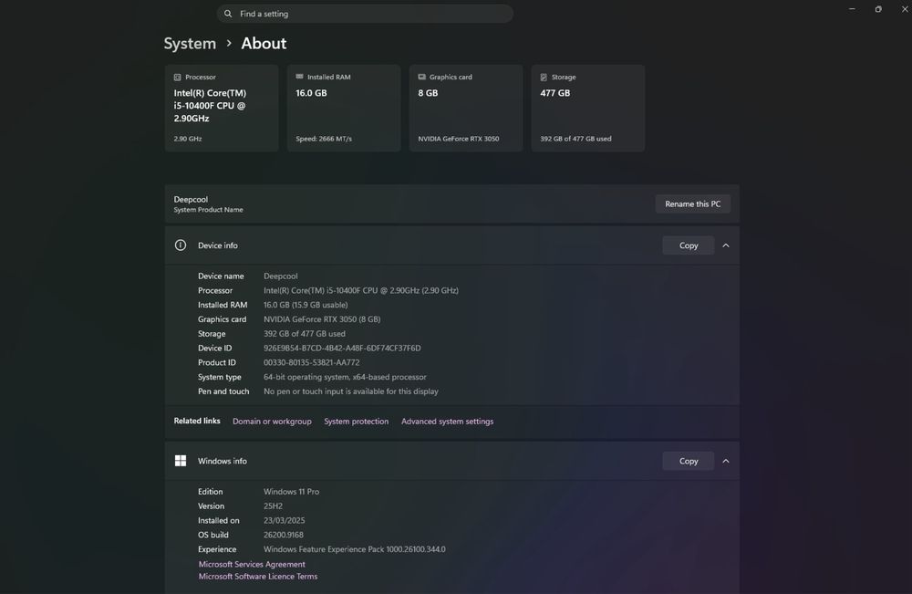Click the Device name value Deepcool
This screenshot has width=912, height=594.
click(x=280, y=276)
